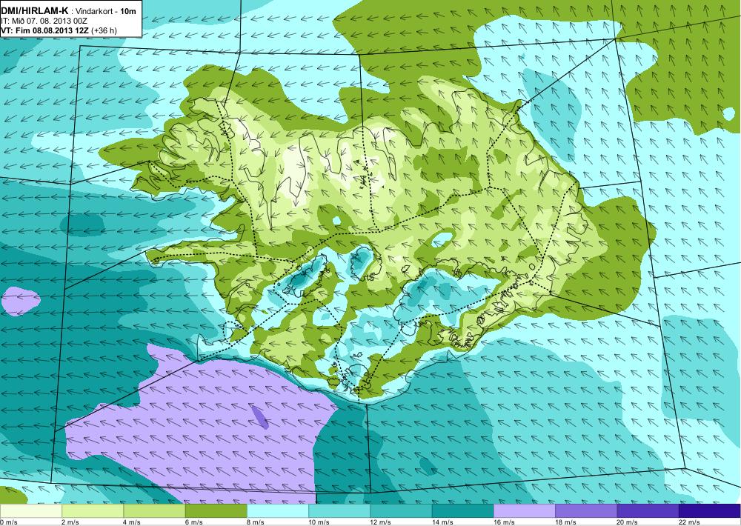Image resolution: width=741 pixels, height=526 pixels.
Task: Click the legend swatch starting at 4 m/s
Action: point(154,511)
